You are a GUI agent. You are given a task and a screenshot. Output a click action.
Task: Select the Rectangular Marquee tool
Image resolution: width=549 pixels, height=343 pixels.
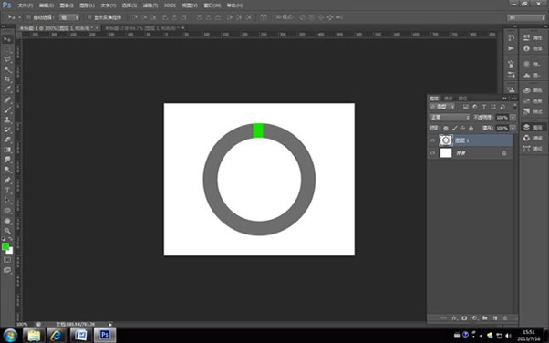[7, 50]
